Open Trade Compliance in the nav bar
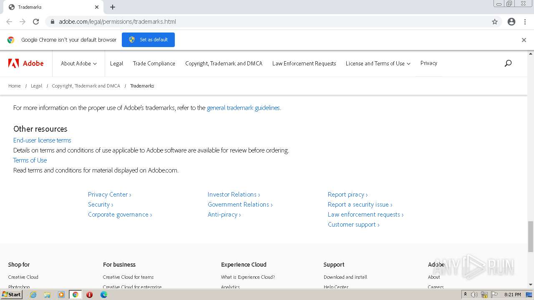534x300 pixels. (154, 63)
